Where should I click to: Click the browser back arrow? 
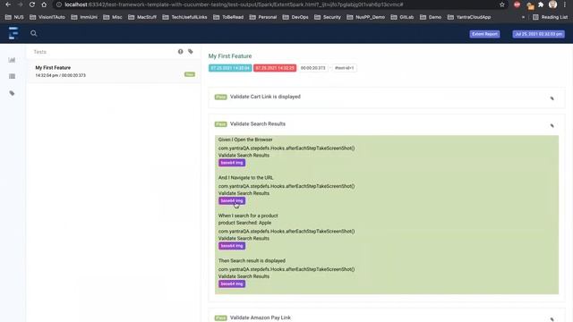point(8,4)
